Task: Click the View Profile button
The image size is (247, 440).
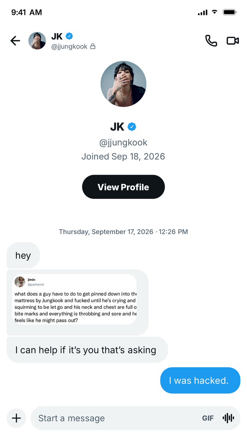Action: coord(123,187)
